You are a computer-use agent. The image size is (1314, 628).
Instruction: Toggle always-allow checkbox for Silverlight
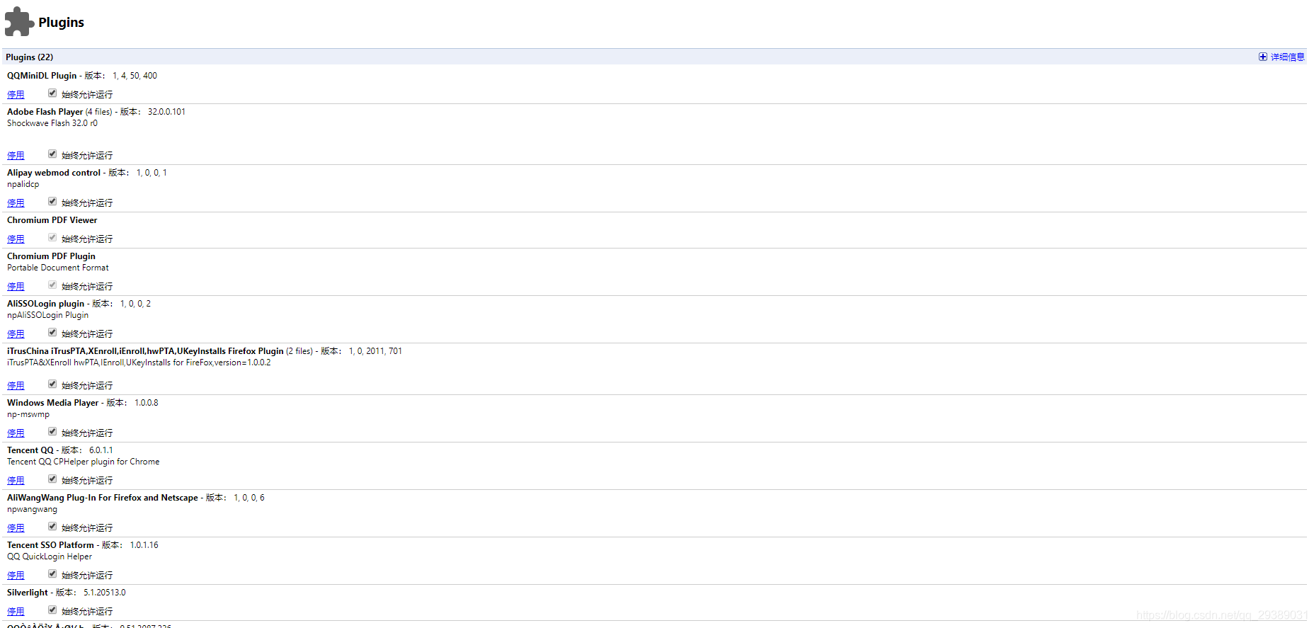click(x=52, y=610)
